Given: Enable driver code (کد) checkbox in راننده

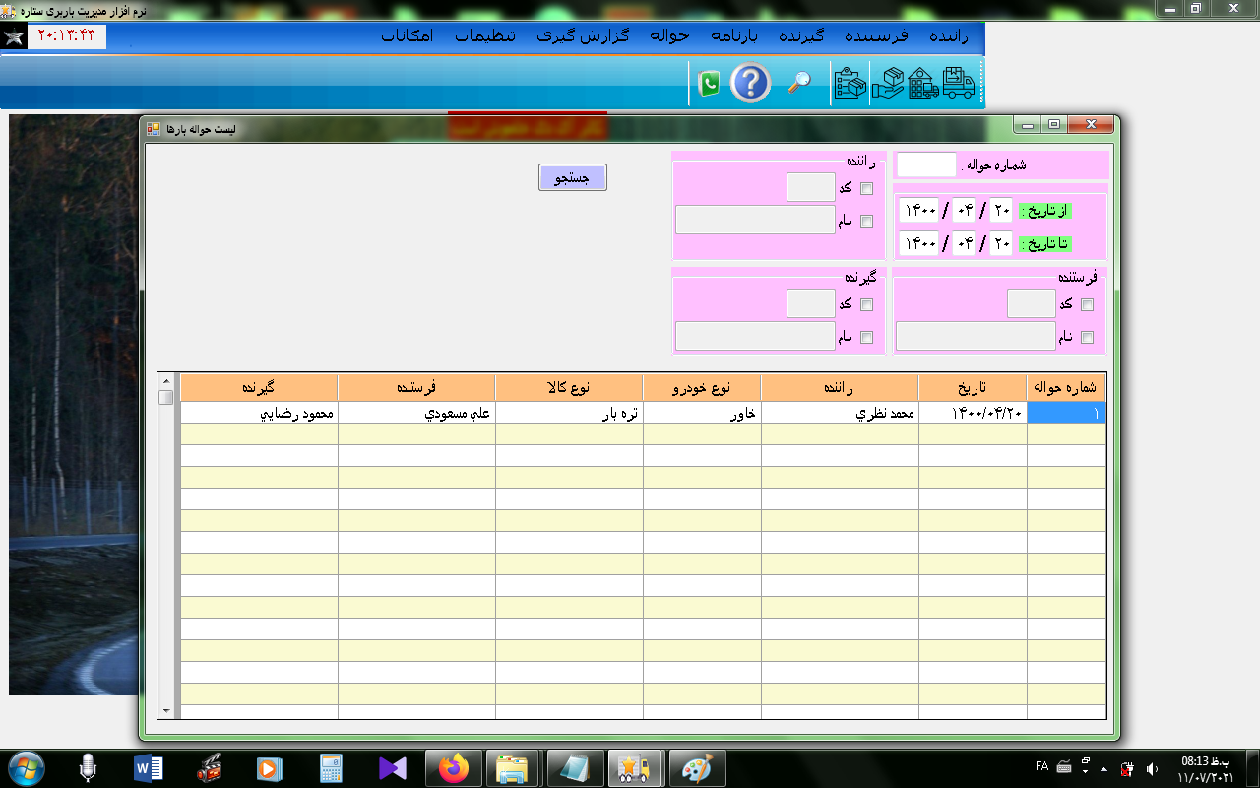Looking at the screenshot, I should pyautogui.click(x=866, y=188).
